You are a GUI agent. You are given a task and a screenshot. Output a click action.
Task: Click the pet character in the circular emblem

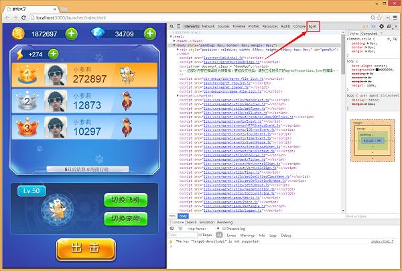tap(58, 210)
